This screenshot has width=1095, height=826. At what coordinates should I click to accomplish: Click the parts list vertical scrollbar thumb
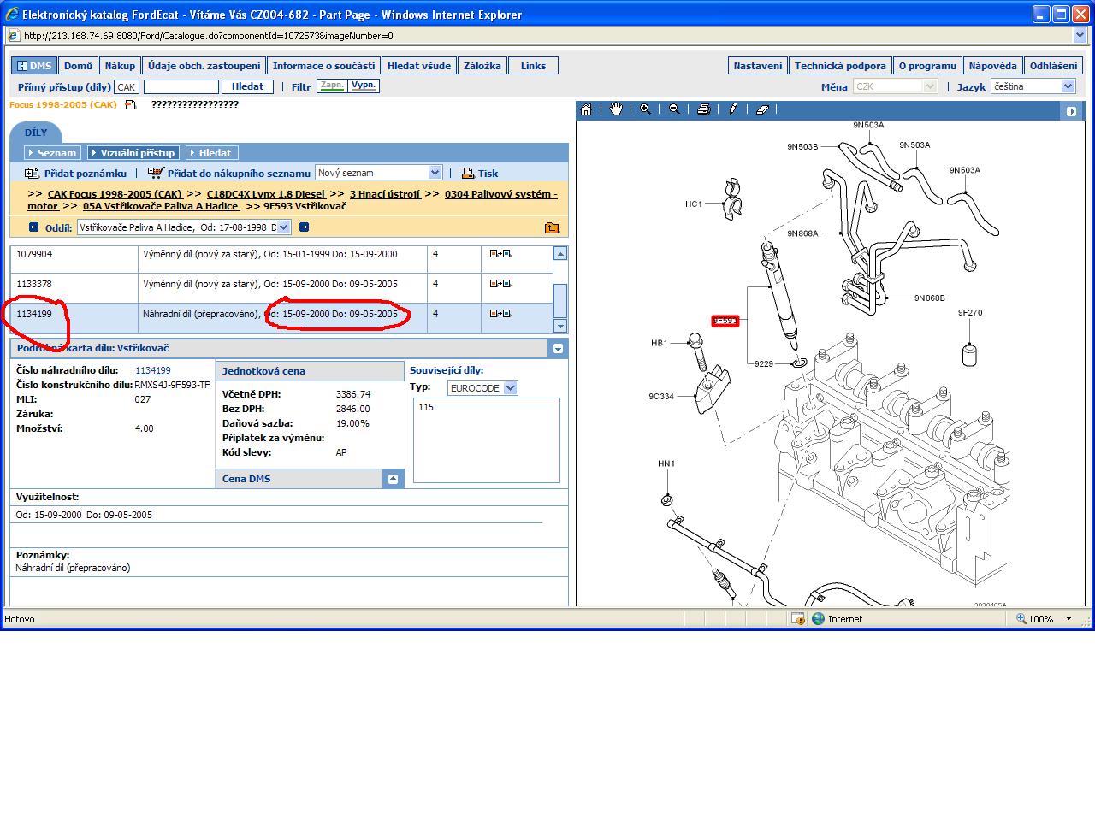pos(560,299)
